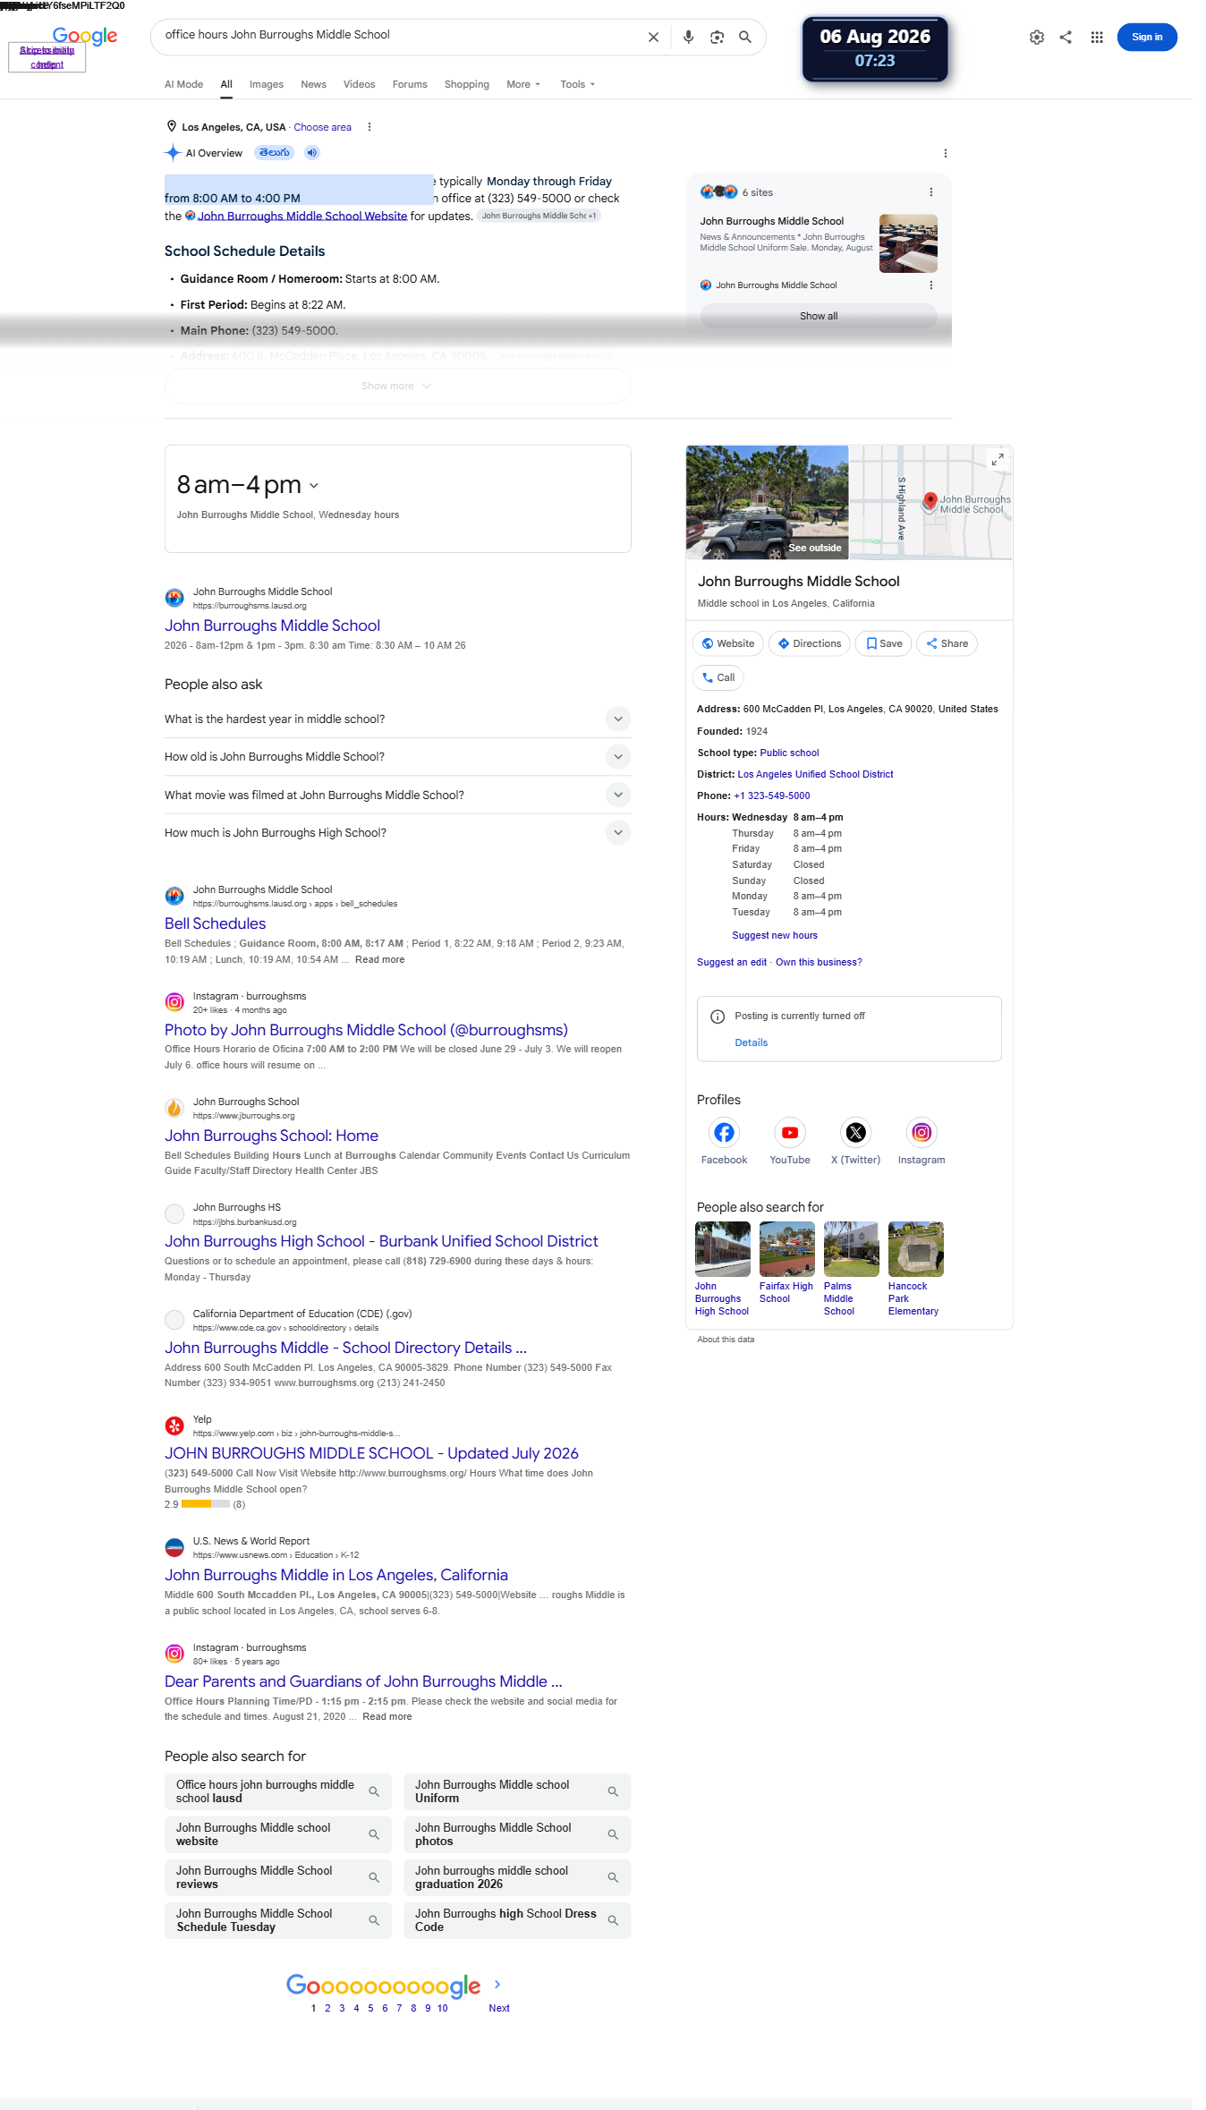Click into the search input field
The image size is (1206, 2110).
pos(398,36)
